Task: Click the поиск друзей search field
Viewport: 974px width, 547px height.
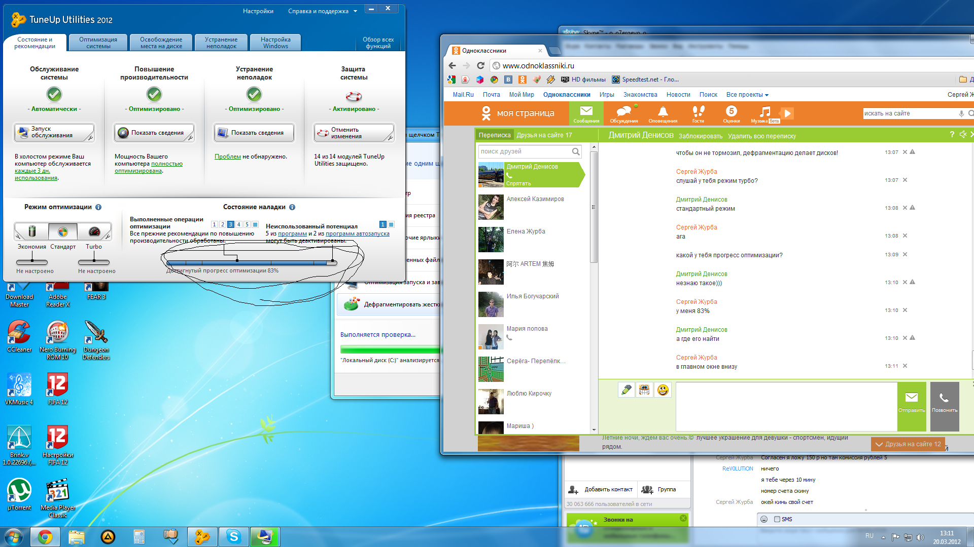Action: click(530, 151)
